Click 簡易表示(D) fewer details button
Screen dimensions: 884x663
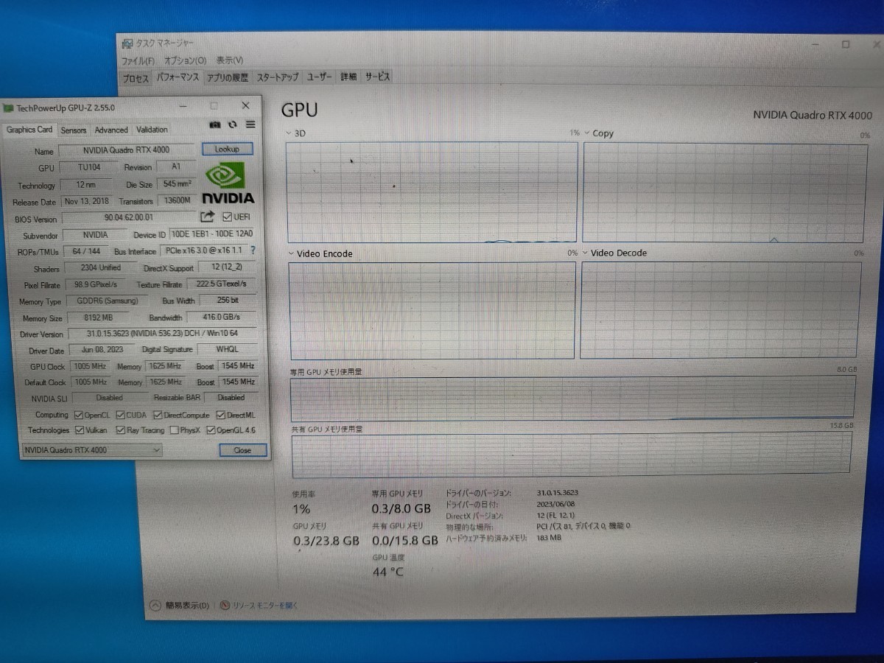pos(187,606)
